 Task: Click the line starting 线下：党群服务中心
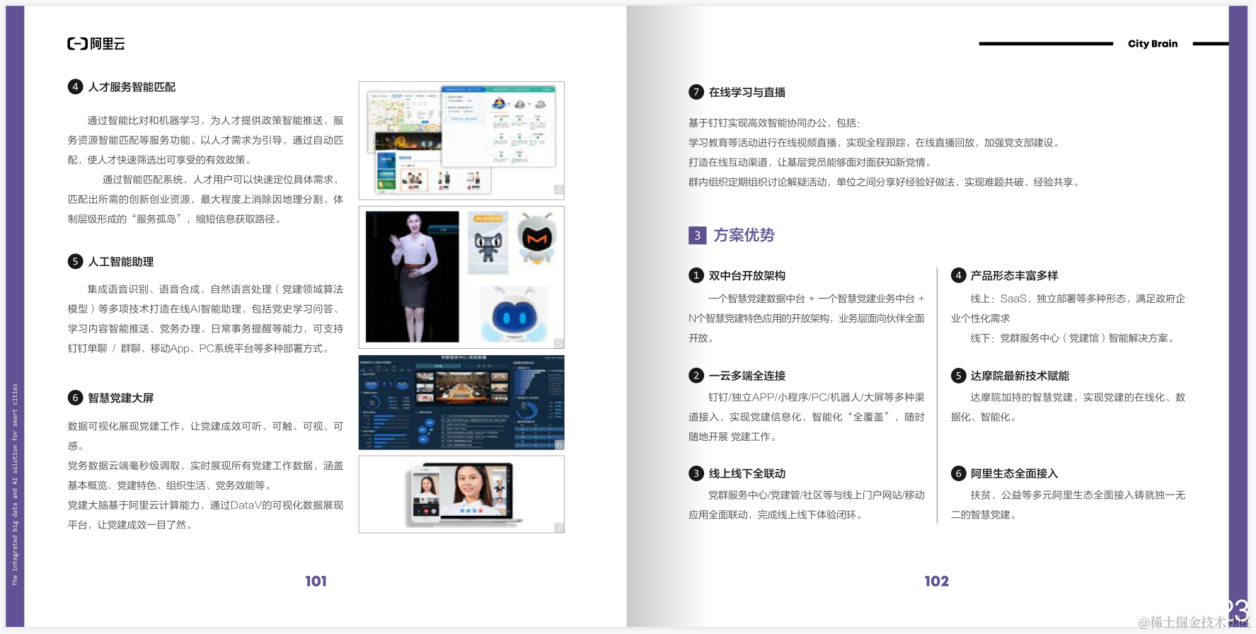pyautogui.click(x=1073, y=338)
